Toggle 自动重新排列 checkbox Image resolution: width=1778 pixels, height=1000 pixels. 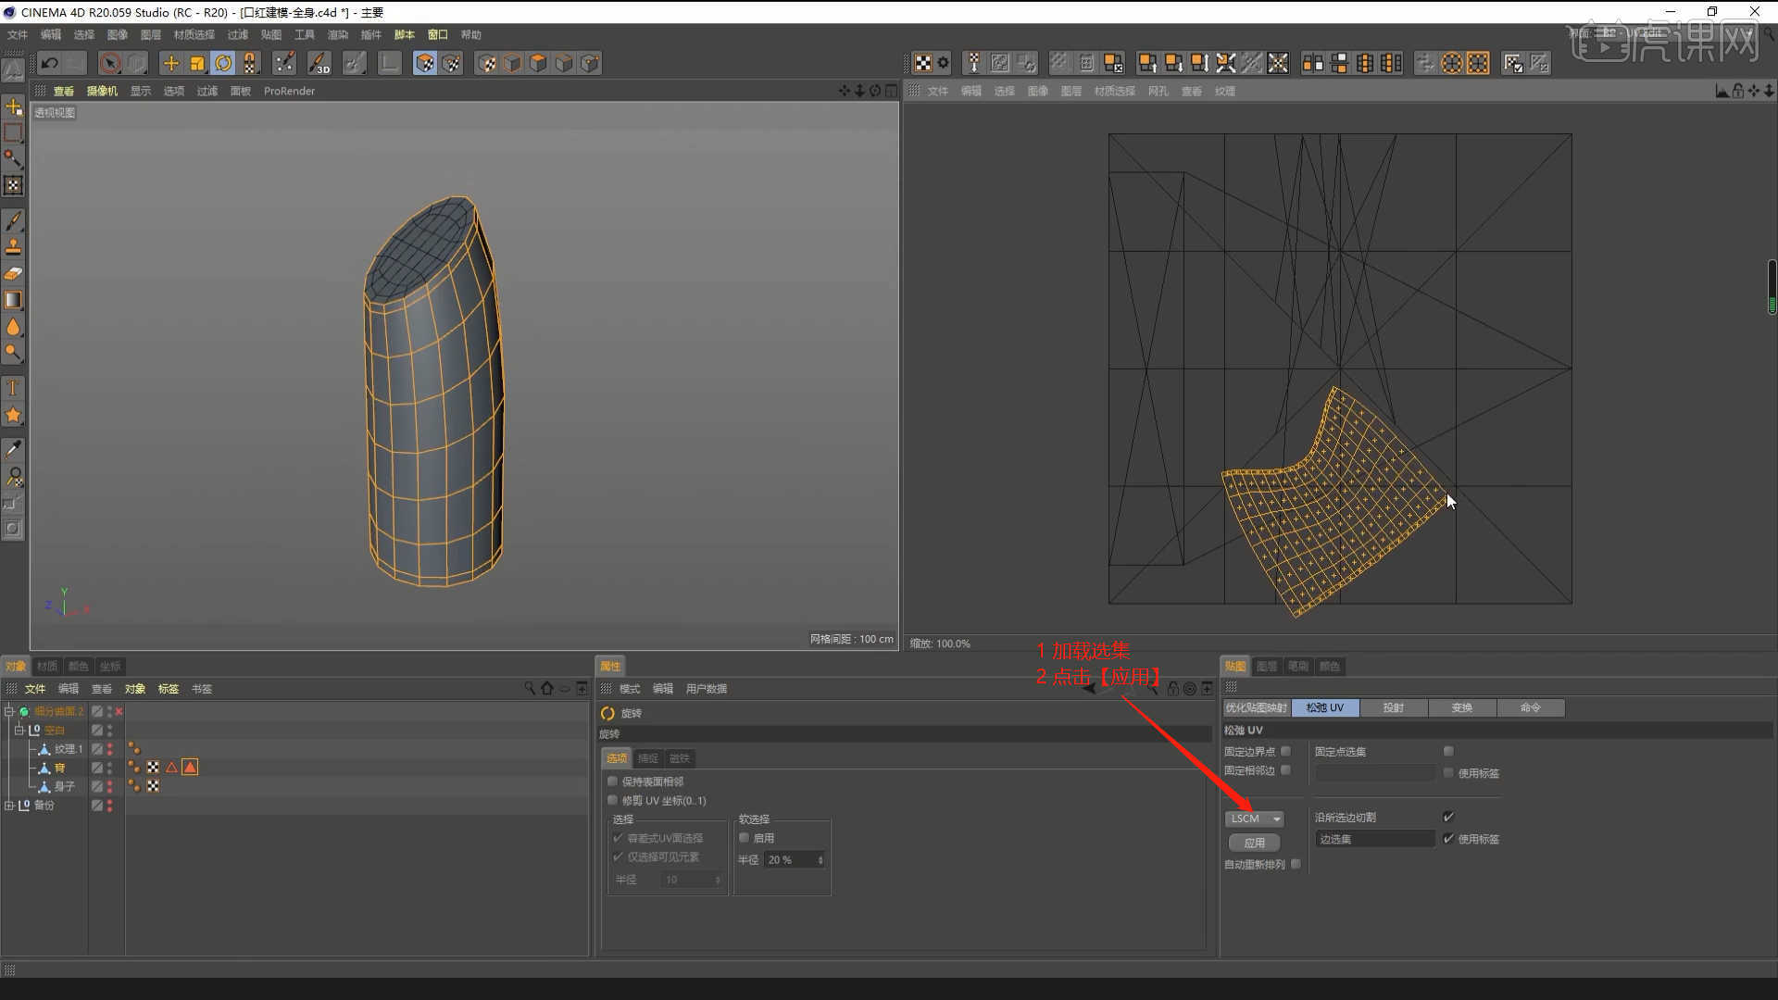(1296, 864)
